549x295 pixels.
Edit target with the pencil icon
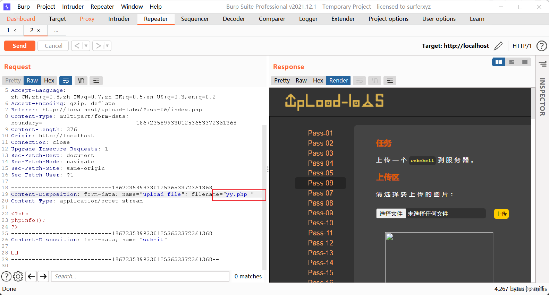click(498, 46)
